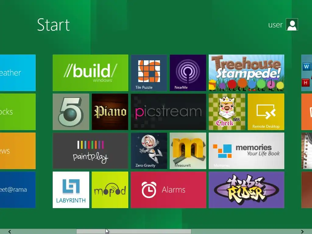Open the partially visible Weather tile

tap(18, 73)
